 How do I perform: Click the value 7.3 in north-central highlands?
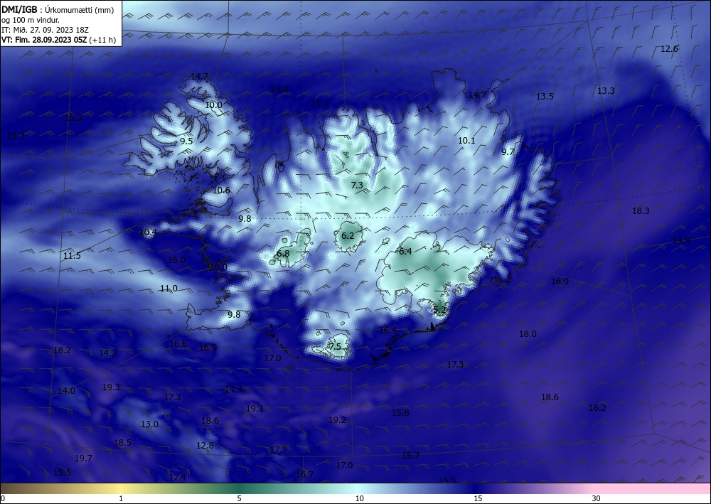pyautogui.click(x=357, y=185)
